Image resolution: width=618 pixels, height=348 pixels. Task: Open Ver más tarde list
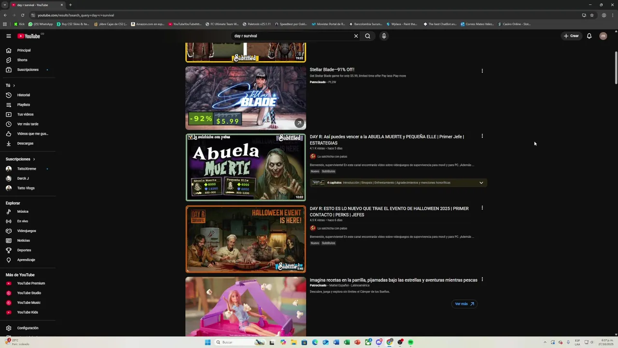click(28, 124)
